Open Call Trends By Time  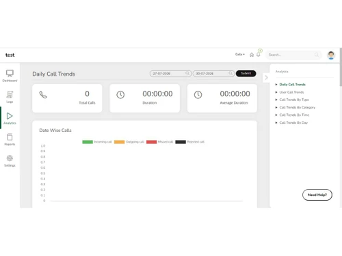click(x=294, y=115)
